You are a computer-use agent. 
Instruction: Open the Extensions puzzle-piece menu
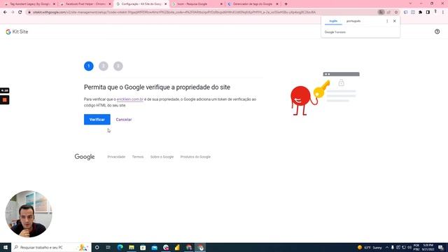click(420, 13)
